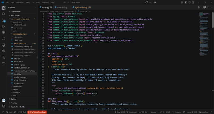Open the Testing flask view
214x114 pixels.
pyautogui.click(x=3, y=39)
